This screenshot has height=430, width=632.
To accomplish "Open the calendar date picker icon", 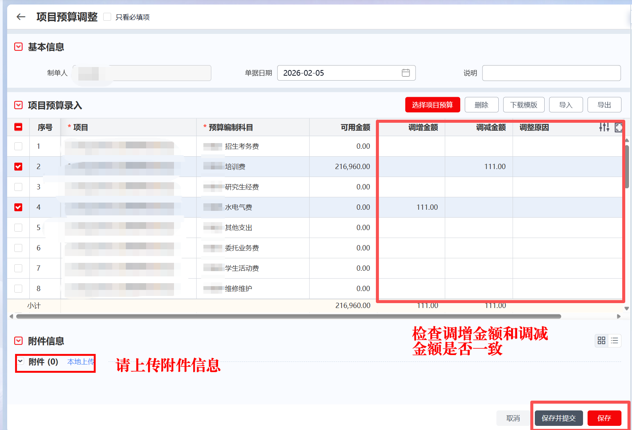I will [x=406, y=73].
